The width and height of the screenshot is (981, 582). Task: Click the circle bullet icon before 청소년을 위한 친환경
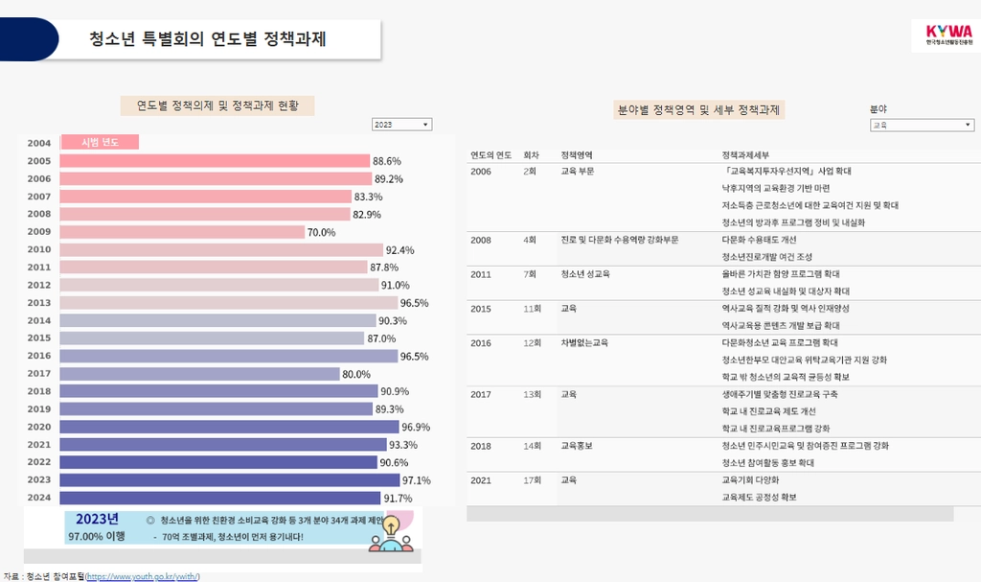pyautogui.click(x=150, y=520)
